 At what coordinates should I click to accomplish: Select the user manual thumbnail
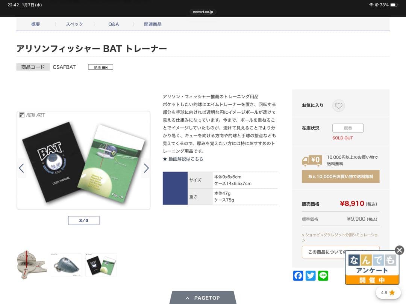tap(101, 265)
